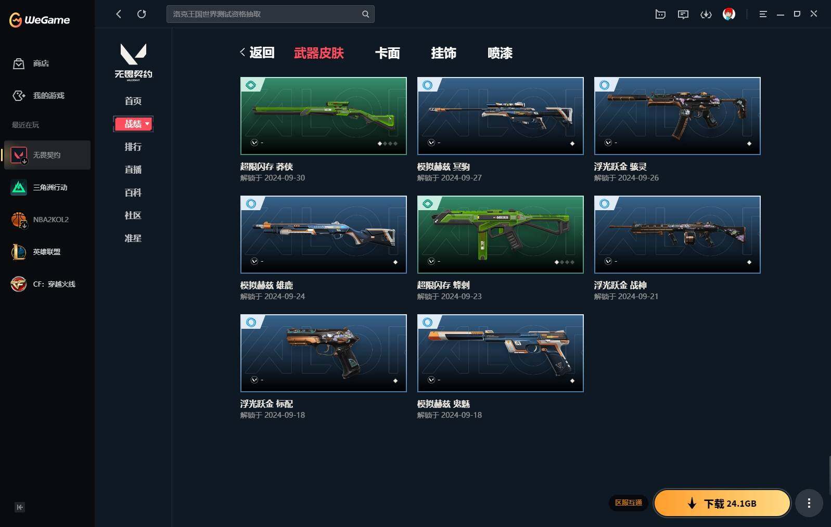Screen dimensions: 831x527
Task: Click the 超限闪存 莽侠 skin name
Action: (x=267, y=166)
